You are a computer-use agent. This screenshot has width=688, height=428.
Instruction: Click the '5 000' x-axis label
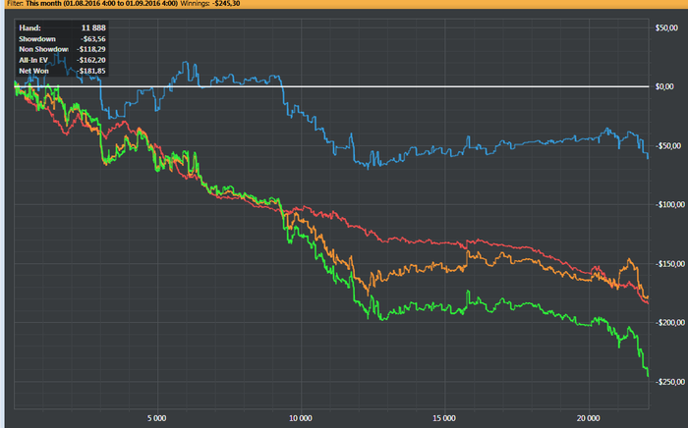[156, 418]
